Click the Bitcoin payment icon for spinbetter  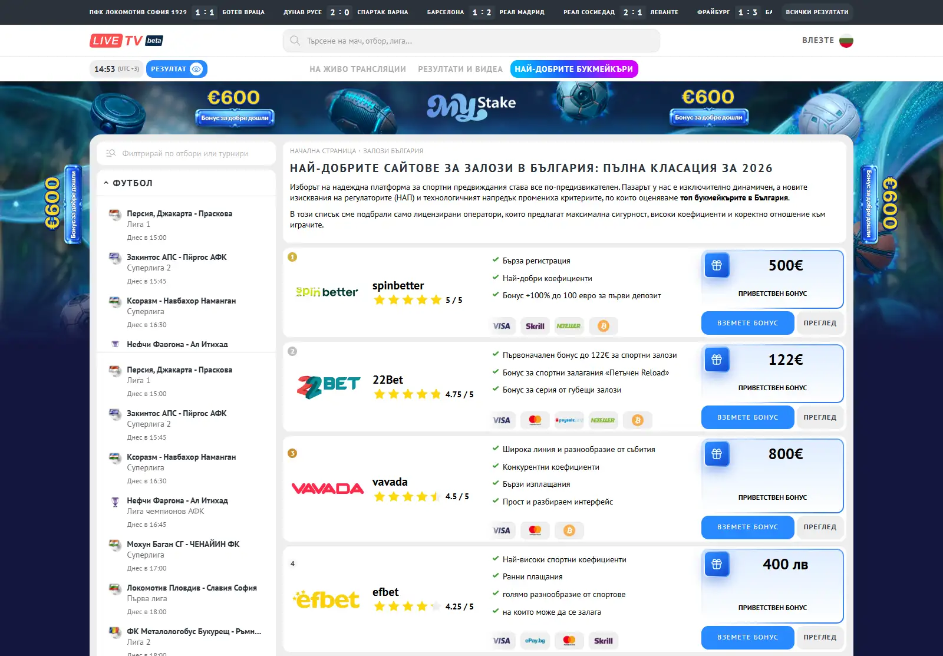pos(603,326)
